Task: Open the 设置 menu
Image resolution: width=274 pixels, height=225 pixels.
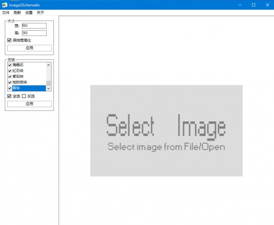Action: 29,13
